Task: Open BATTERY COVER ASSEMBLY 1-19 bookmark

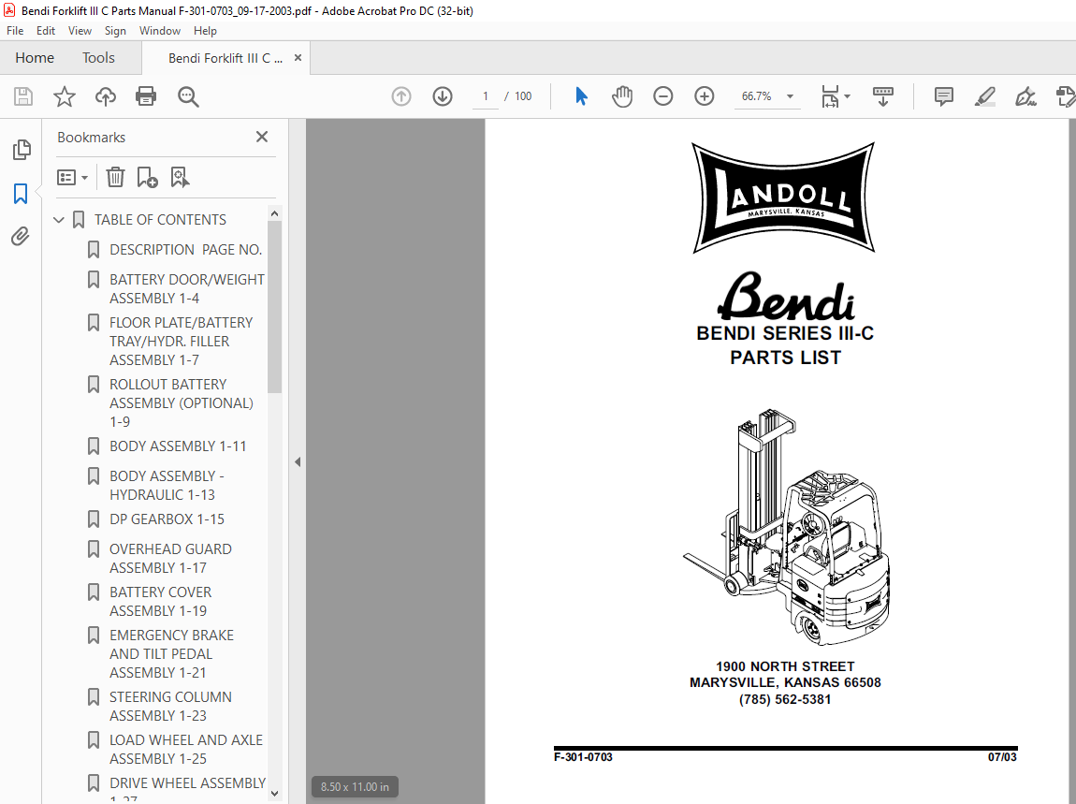Action: point(161,602)
